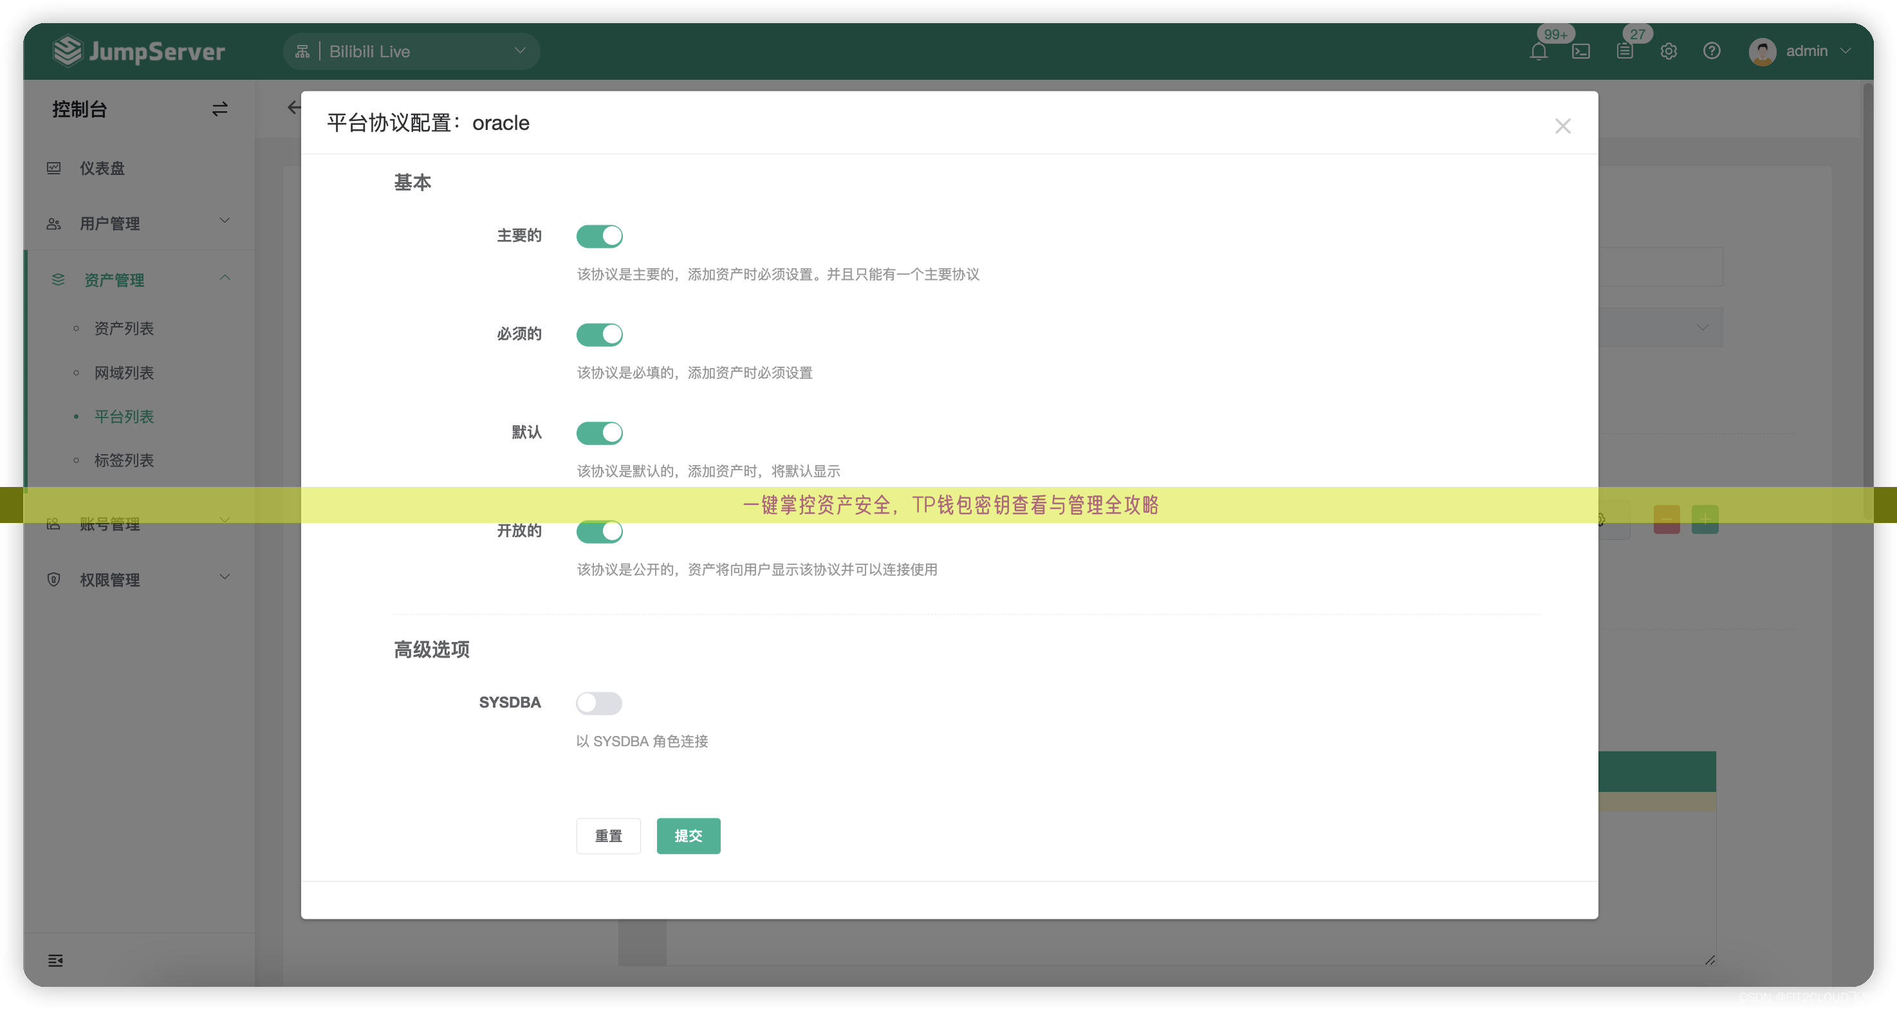Screen dimensions: 1897x1010
Task: Open 标签列表 page
Action: (x=124, y=460)
